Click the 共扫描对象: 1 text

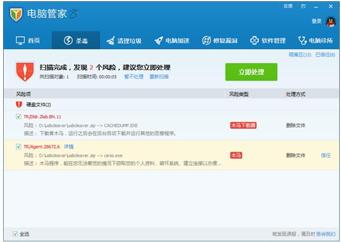click(x=54, y=77)
